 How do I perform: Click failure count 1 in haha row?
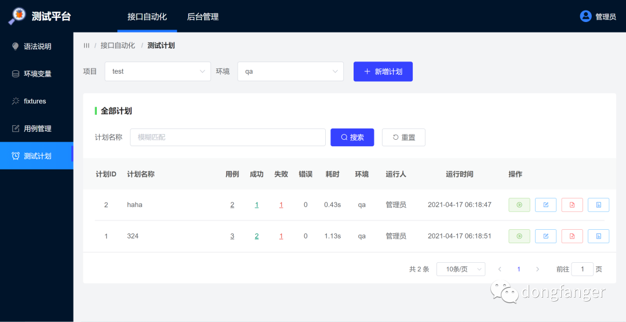tap(281, 205)
